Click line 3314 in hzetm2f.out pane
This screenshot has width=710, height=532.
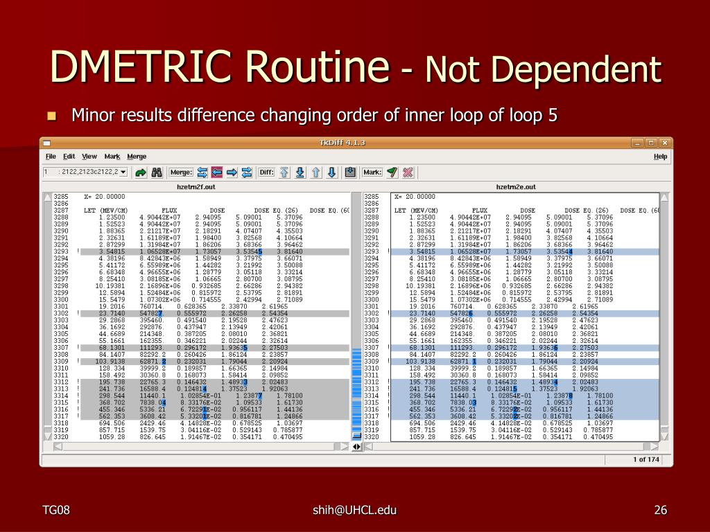[215, 396]
